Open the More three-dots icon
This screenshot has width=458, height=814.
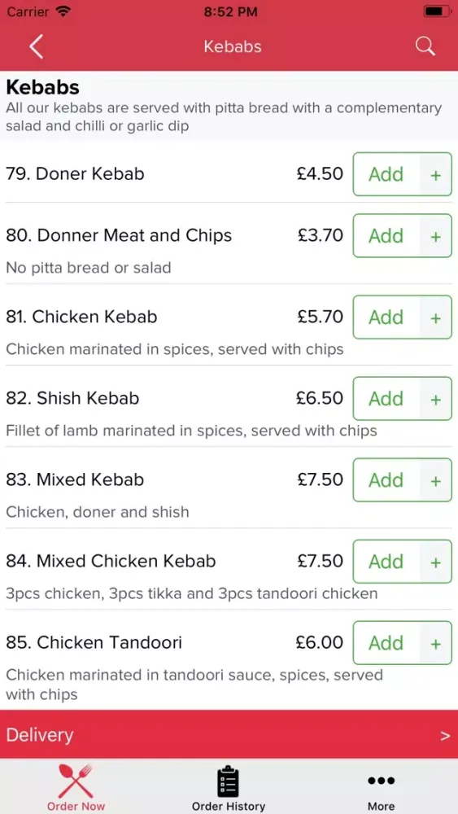tap(382, 781)
